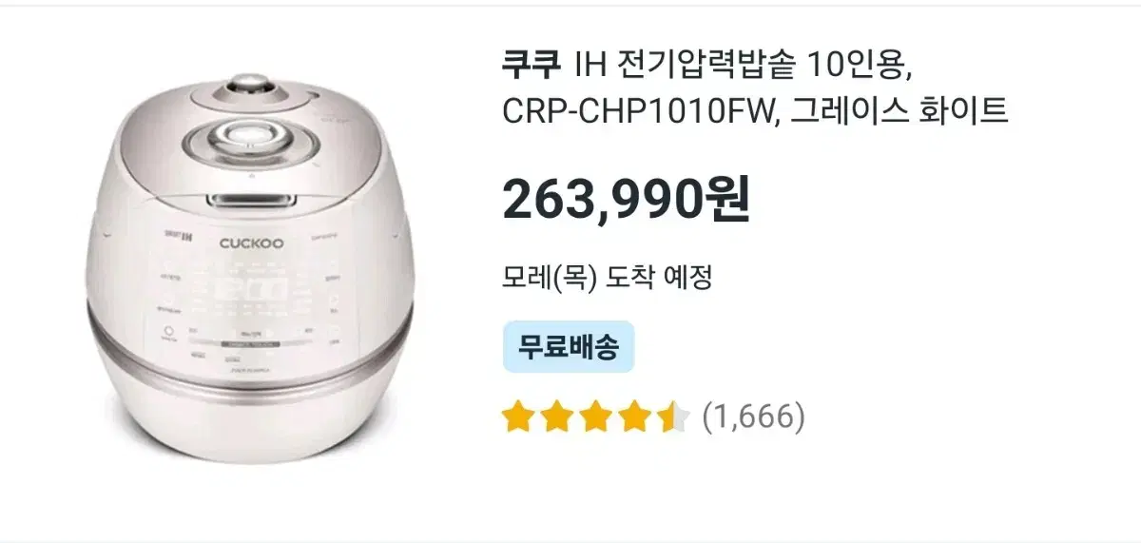1141x543 pixels.
Task: Click the third rating star
Action: click(x=596, y=417)
